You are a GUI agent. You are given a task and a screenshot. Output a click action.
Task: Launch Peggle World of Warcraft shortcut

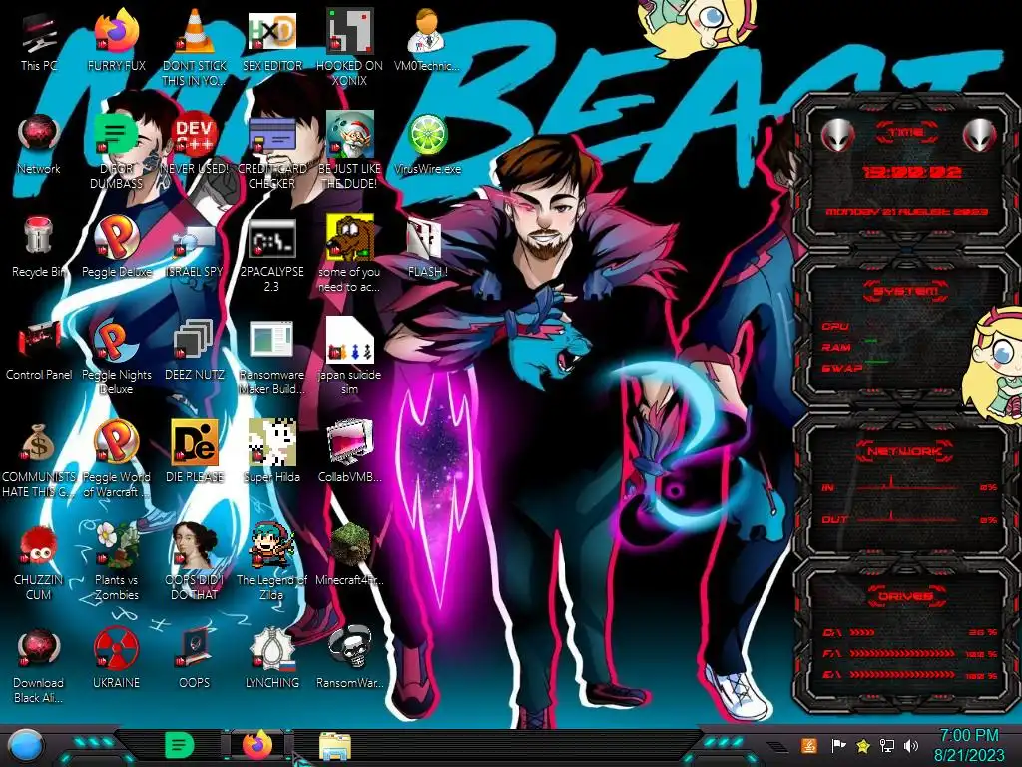point(116,460)
